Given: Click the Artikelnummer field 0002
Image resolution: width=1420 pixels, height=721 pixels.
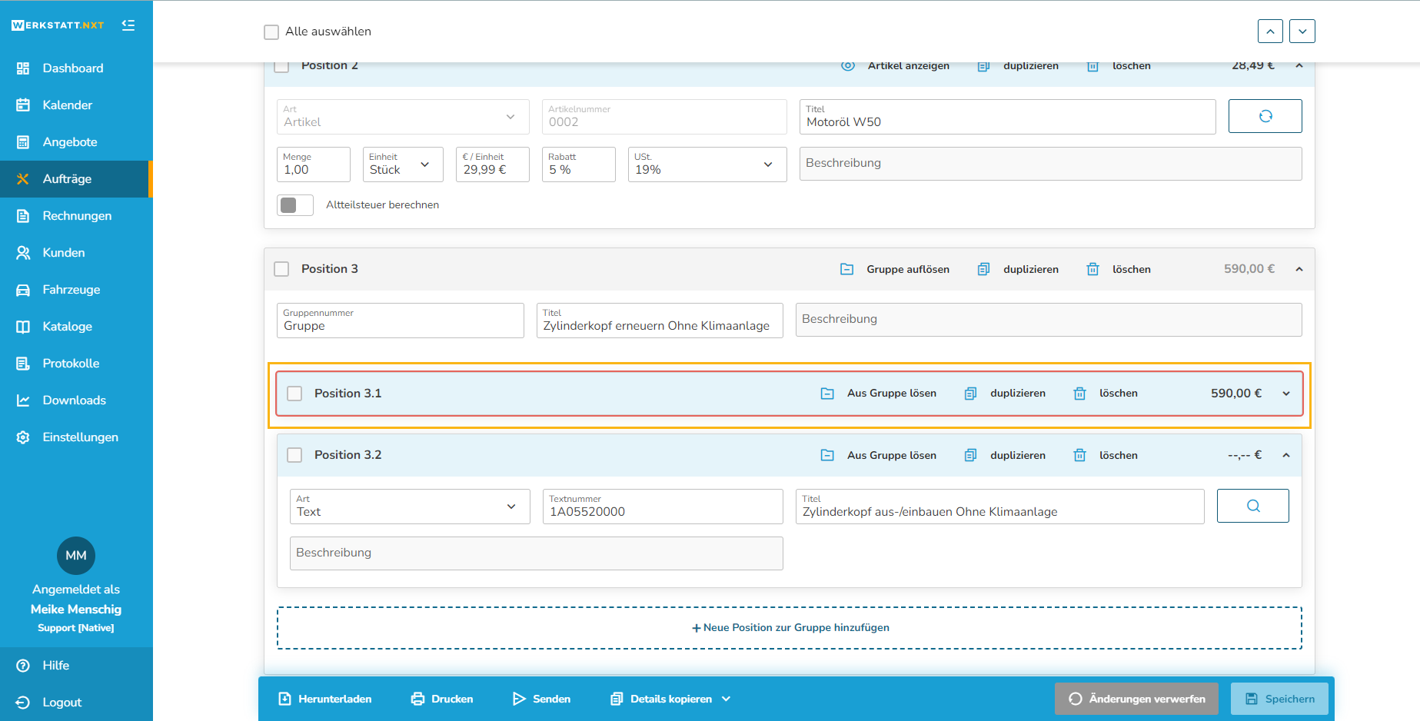Looking at the screenshot, I should tap(664, 117).
